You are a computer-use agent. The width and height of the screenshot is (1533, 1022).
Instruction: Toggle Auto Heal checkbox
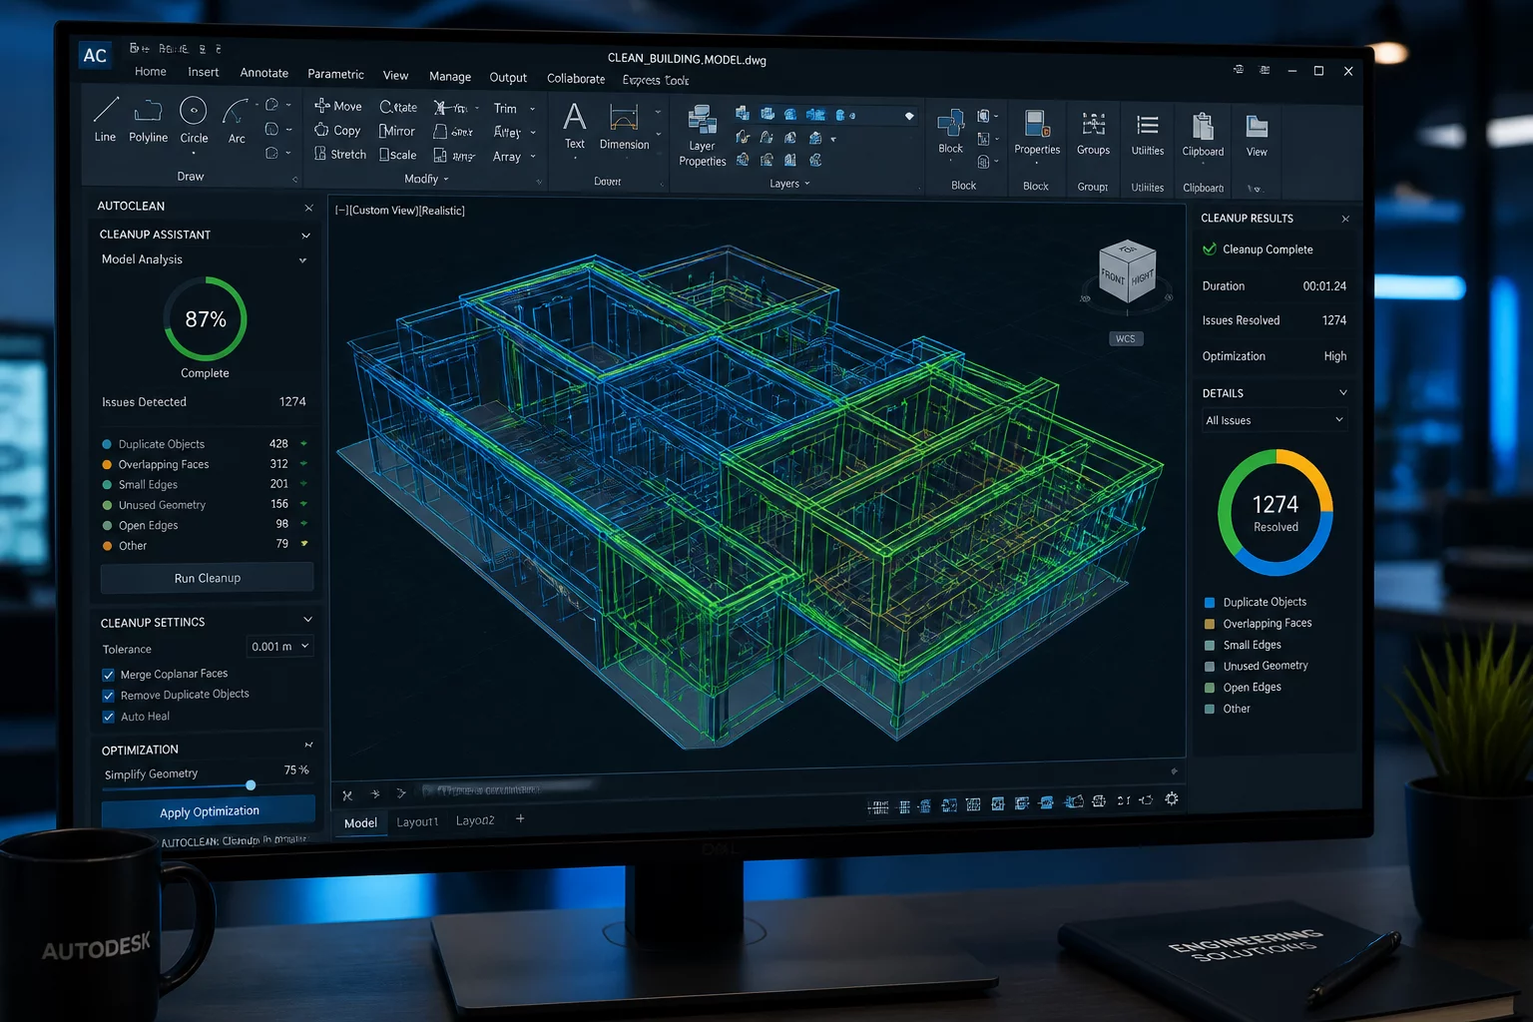(109, 717)
